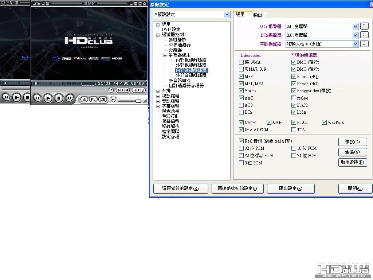Click the K logo icon in the back KMP window
The height and width of the screenshot is (280, 373).
pyautogui.click(x=3, y=3)
